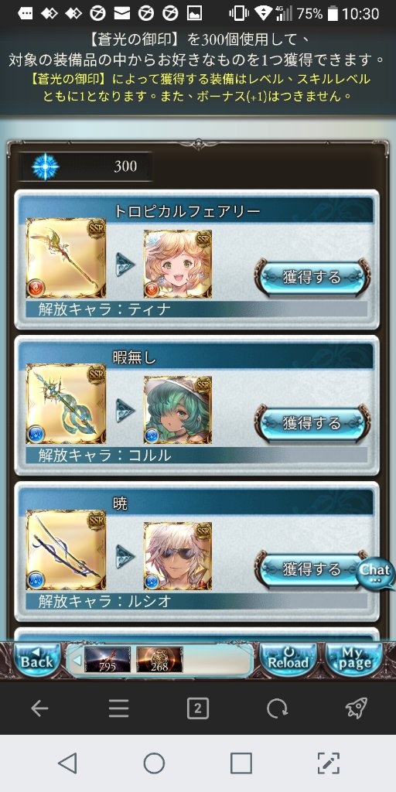The image size is (396, 792).
Task: Tap the ティナ character portrait
Action: pyautogui.click(x=178, y=264)
